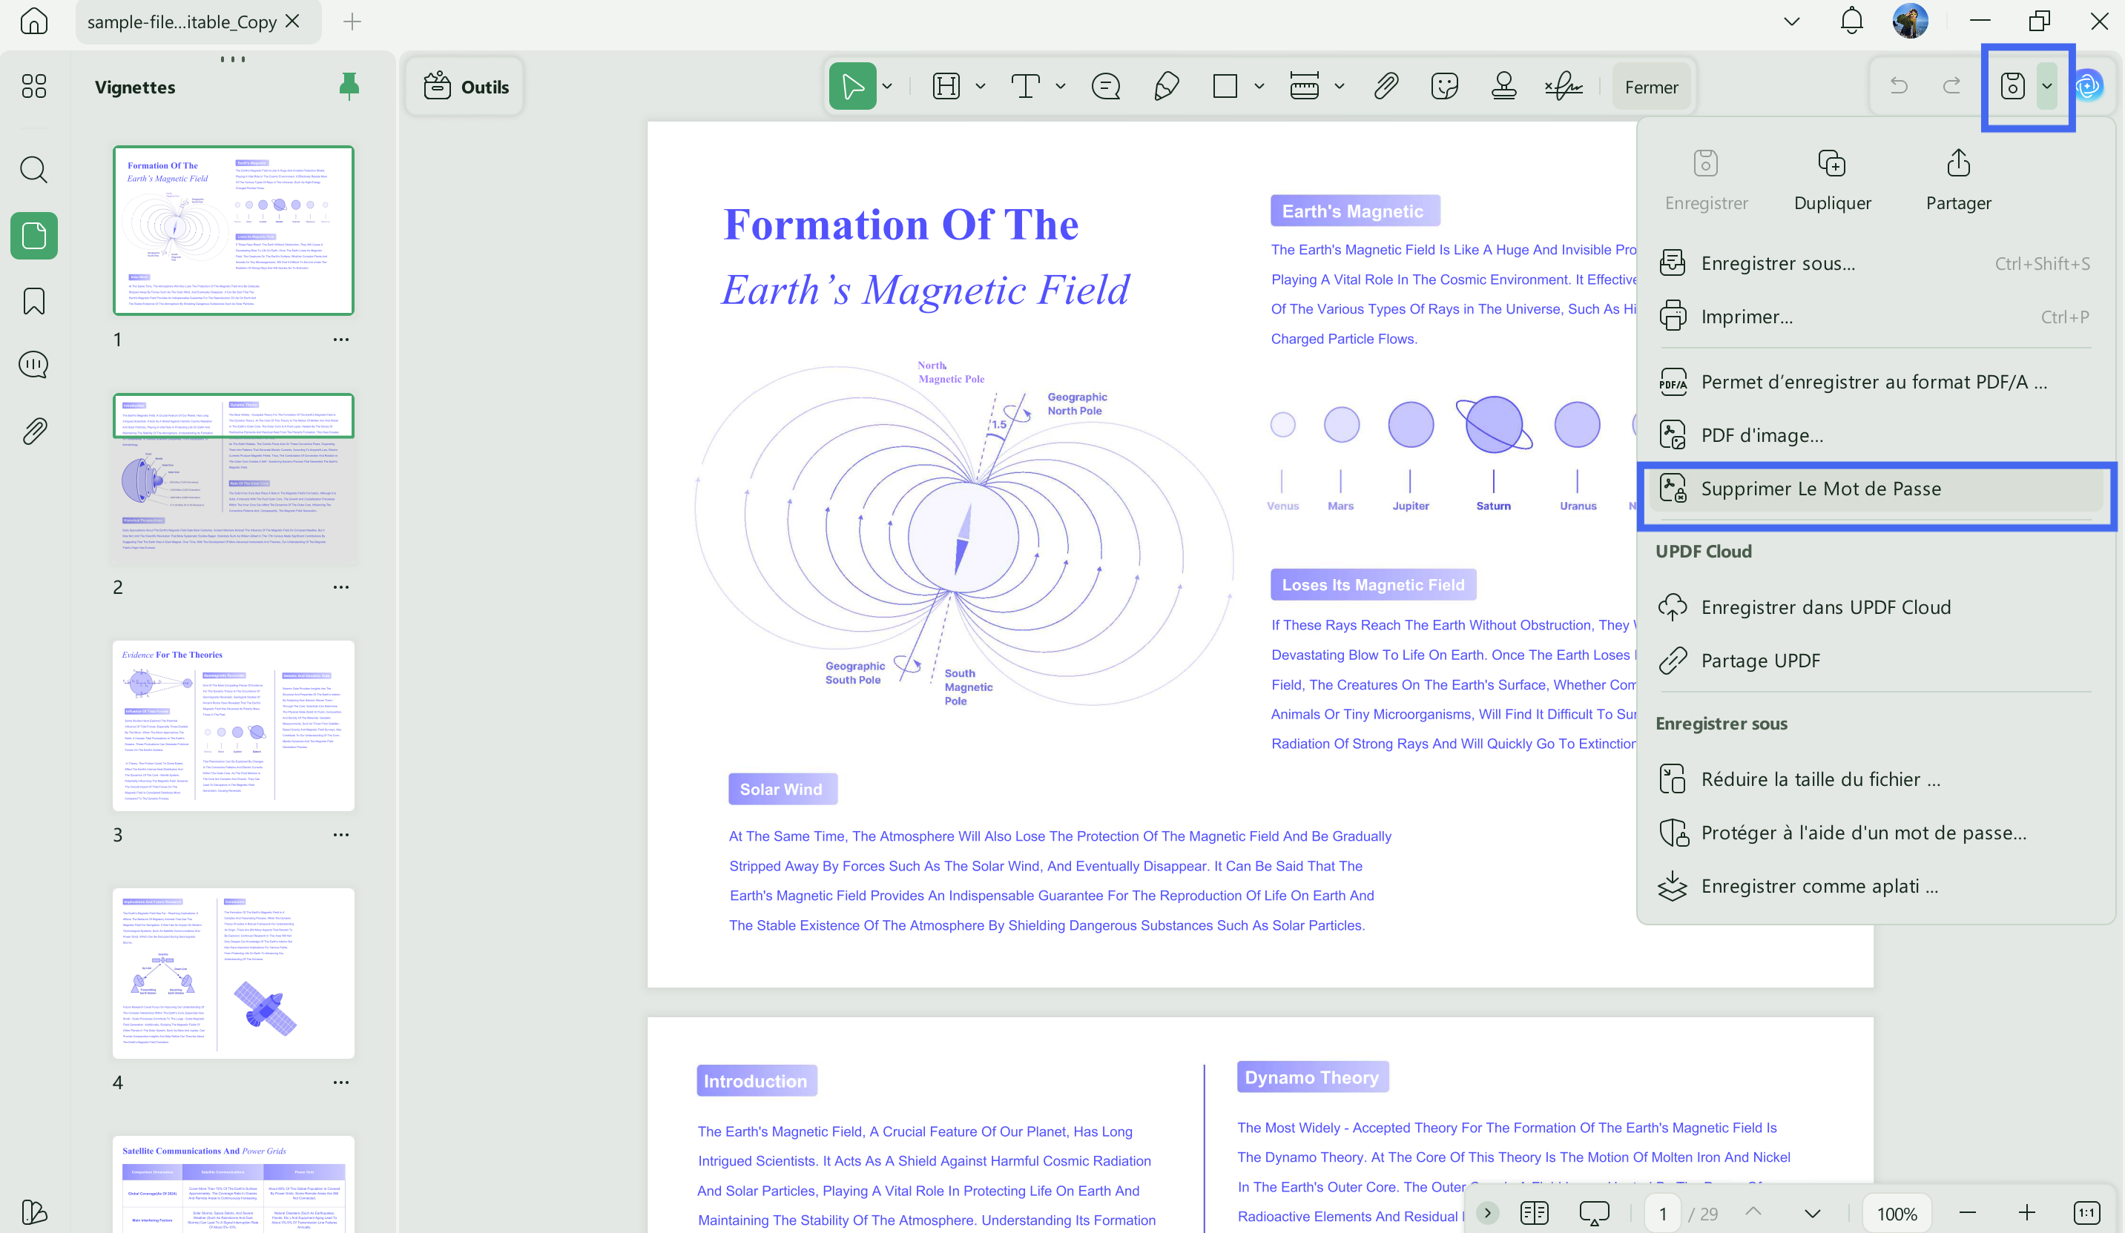Add a new tab with plus button
2125x1233 pixels.
click(352, 21)
